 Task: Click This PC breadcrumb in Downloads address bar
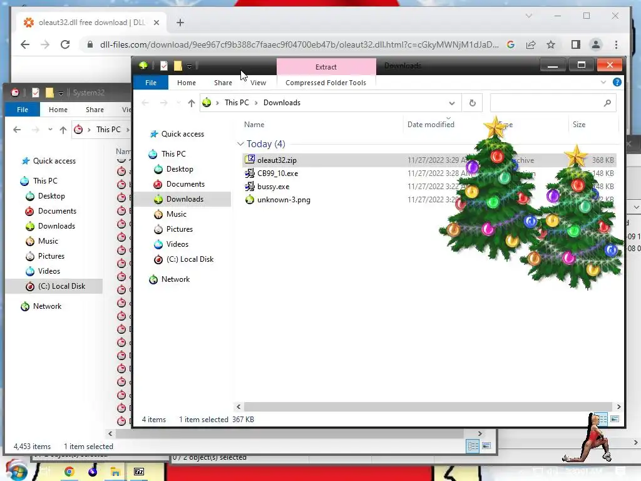click(x=237, y=103)
